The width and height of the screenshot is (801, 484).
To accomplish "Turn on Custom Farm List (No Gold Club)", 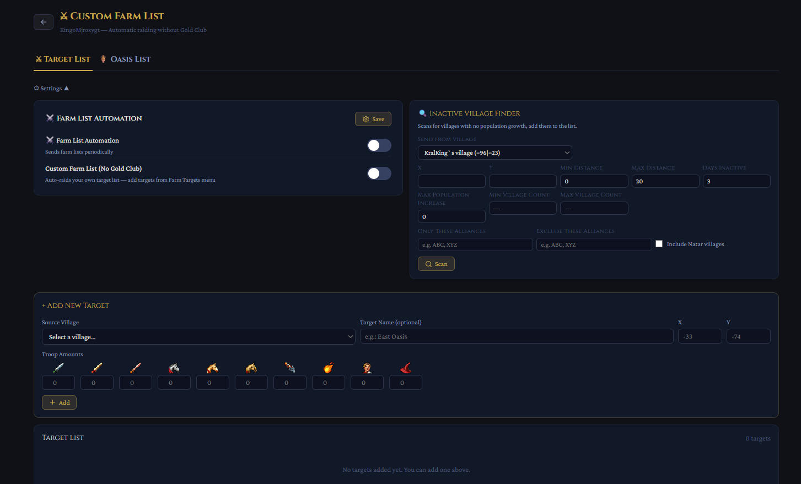I will (x=379, y=173).
